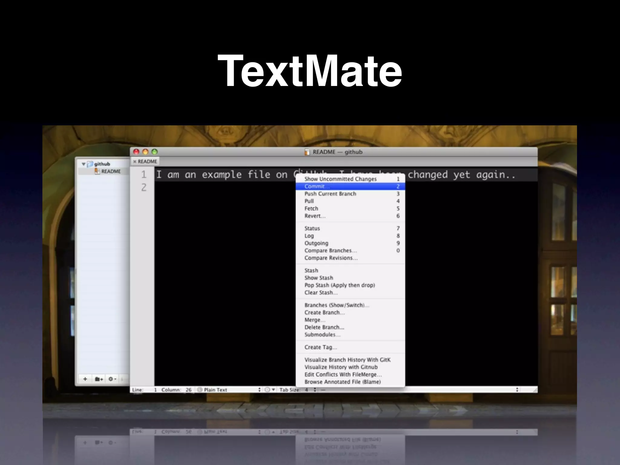
Task: Click line number 1 in the gutter
Action: tap(143, 175)
